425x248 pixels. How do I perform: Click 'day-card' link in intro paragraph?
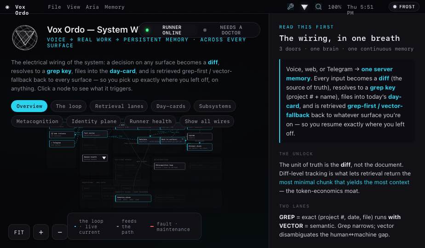click(122, 71)
